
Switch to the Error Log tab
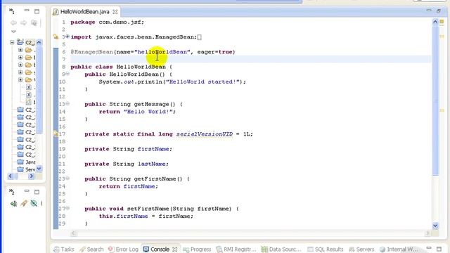pos(124,249)
